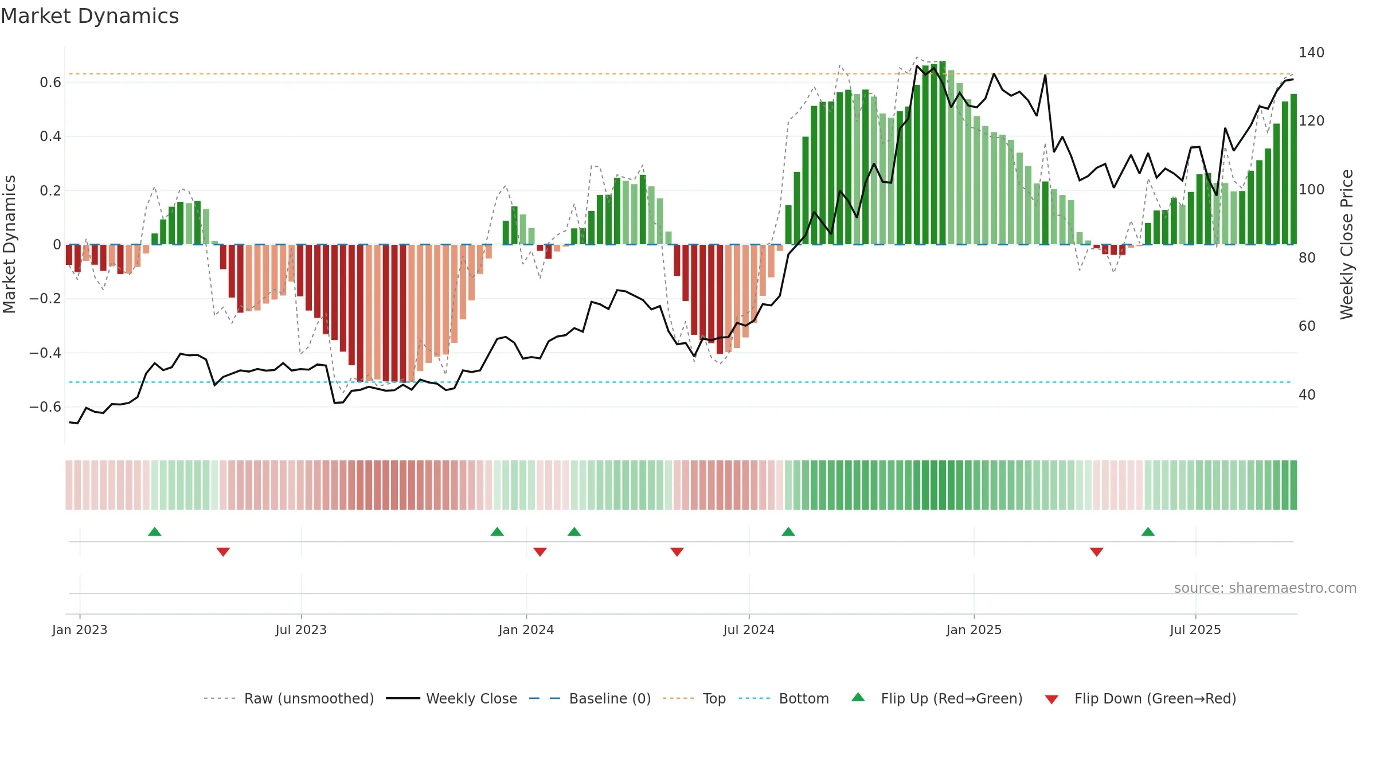The image size is (1376, 774).
Task: Click the 'Jul 2025' x-axis label
Action: coord(1195,630)
